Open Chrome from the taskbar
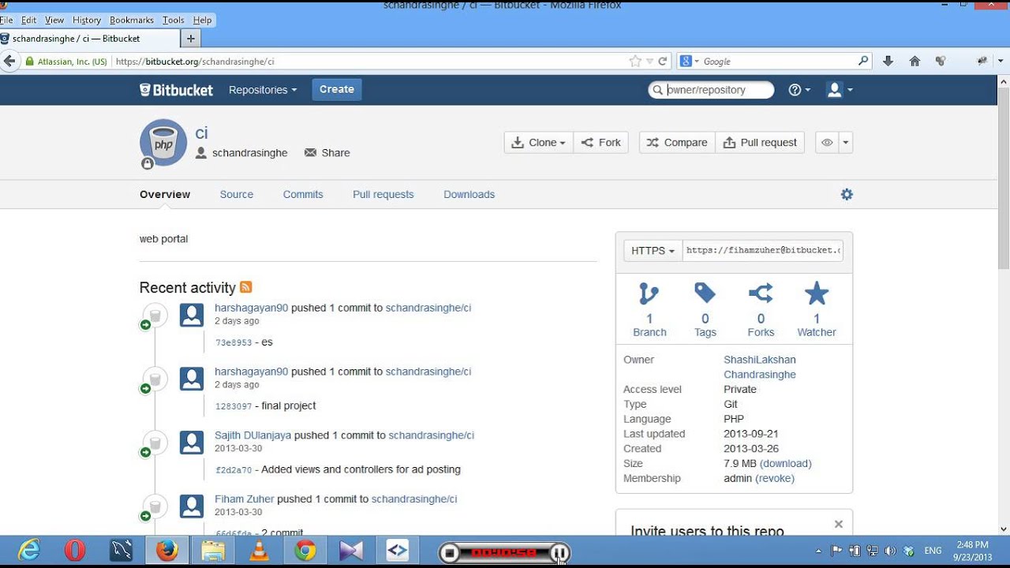The image size is (1010, 568). tap(305, 551)
